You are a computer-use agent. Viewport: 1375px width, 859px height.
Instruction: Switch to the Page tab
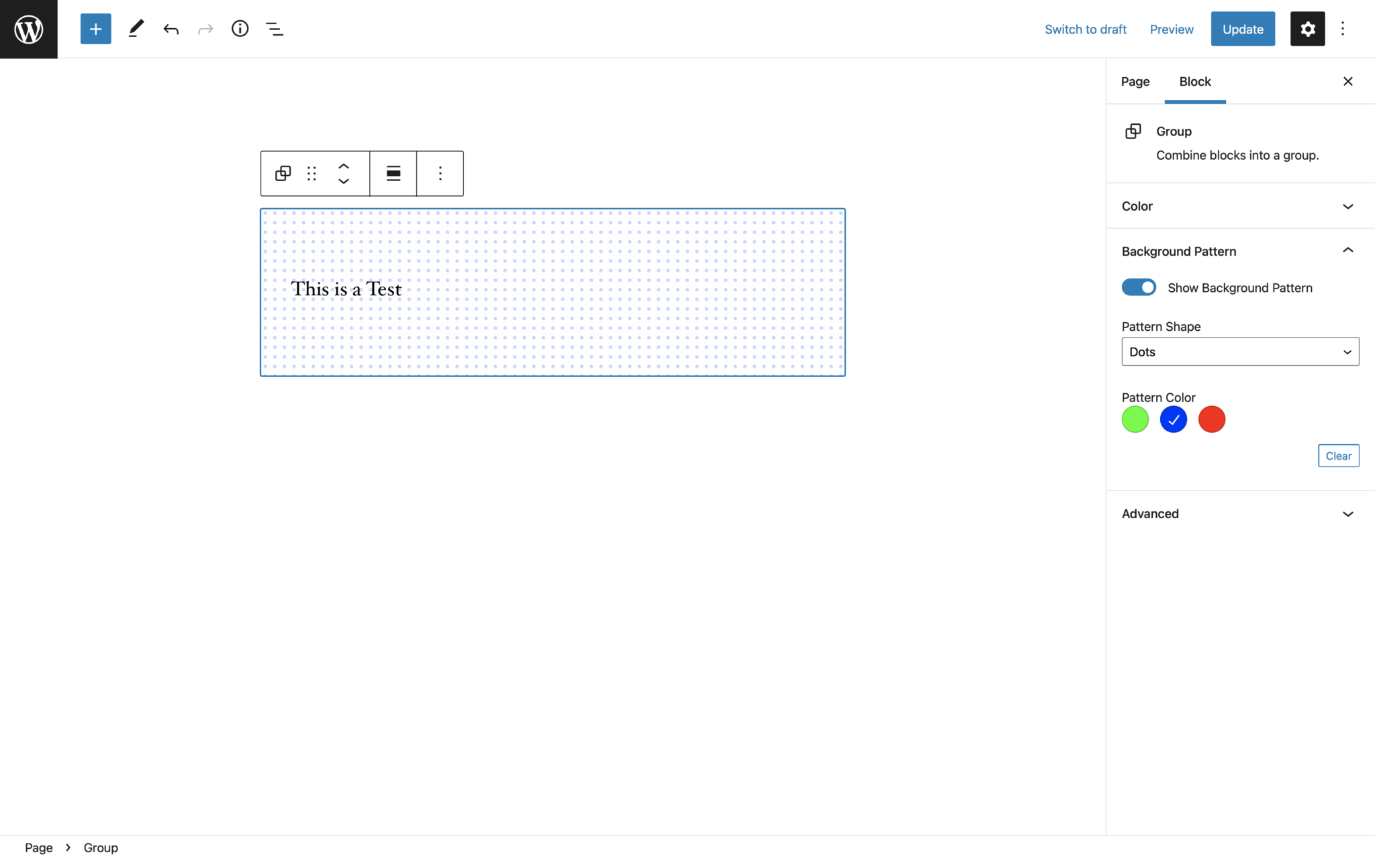[x=1135, y=80]
